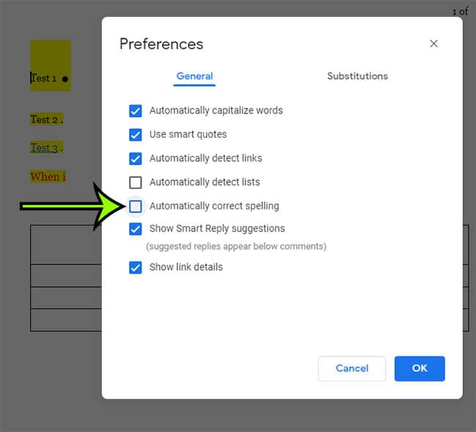Image resolution: width=476 pixels, height=432 pixels.
Task: Uncheck Automatically capitalize words
Action: point(135,111)
